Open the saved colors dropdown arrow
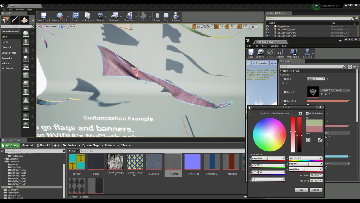The height and width of the screenshot is (203, 360). (x=300, y=114)
